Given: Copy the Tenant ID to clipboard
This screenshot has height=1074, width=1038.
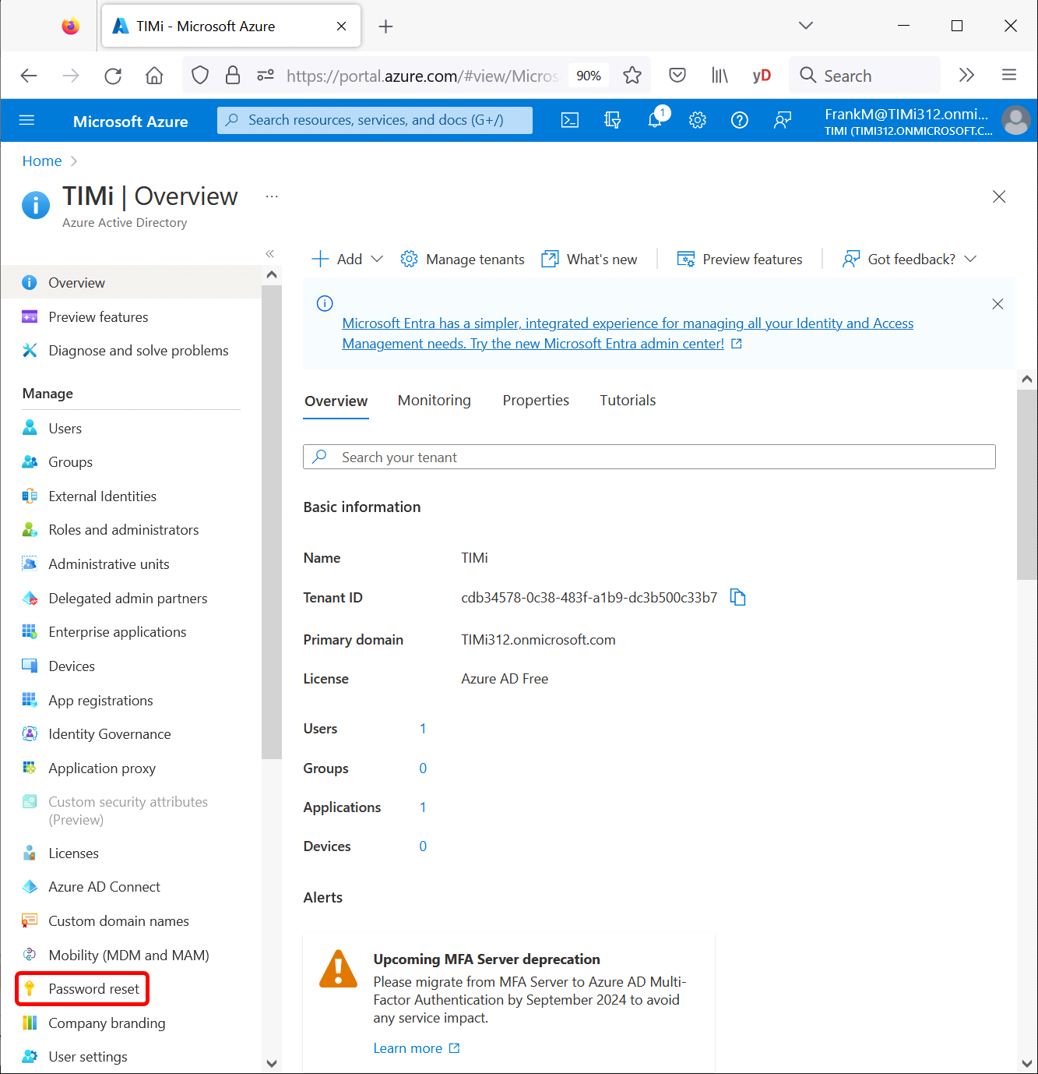Looking at the screenshot, I should point(737,598).
